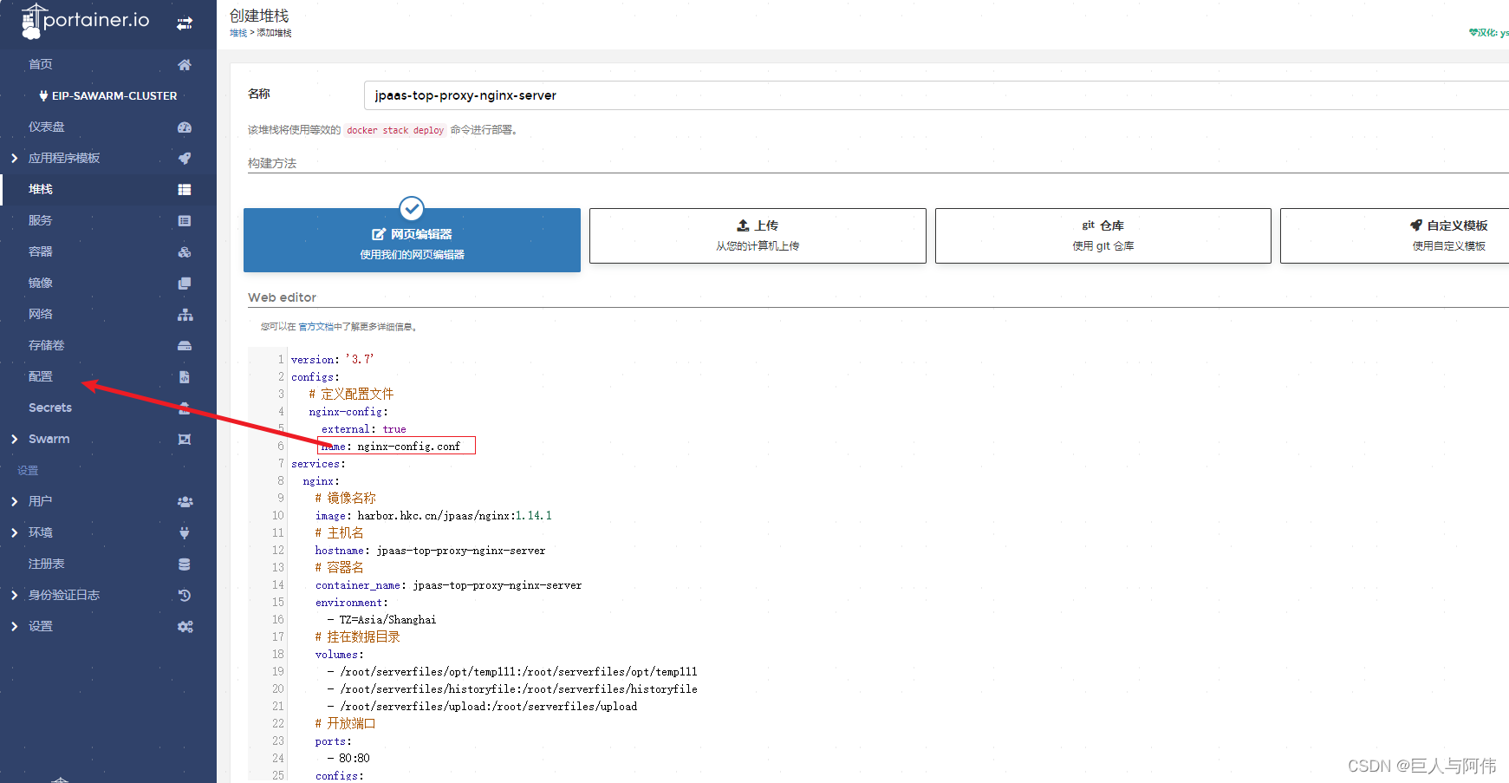Image resolution: width=1509 pixels, height=783 pixels.
Task: Expand the 环境 chevron
Action: tap(15, 532)
